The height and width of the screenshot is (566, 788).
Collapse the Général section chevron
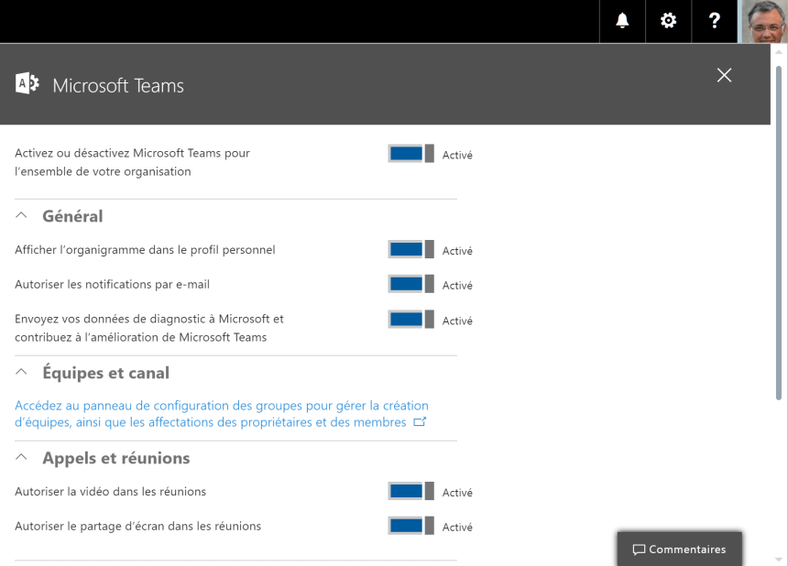click(x=22, y=216)
